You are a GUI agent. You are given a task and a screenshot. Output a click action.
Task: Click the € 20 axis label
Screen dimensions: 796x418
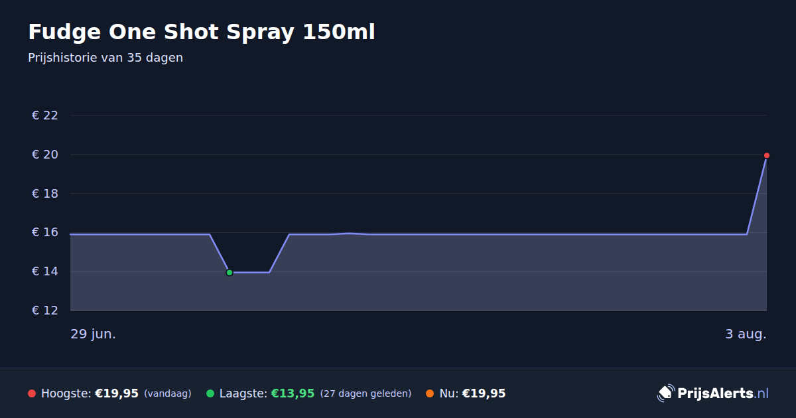(45, 155)
